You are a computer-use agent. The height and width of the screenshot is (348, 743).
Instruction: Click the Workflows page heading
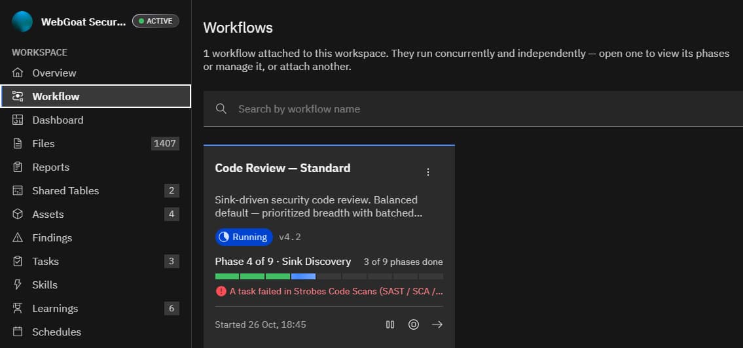pos(238,27)
